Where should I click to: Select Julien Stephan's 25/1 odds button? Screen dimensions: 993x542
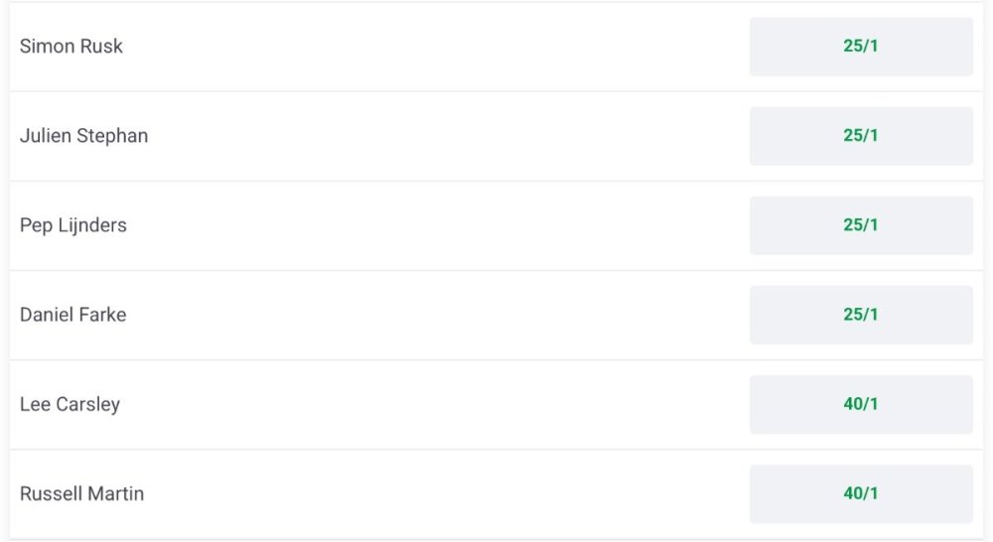pos(860,136)
